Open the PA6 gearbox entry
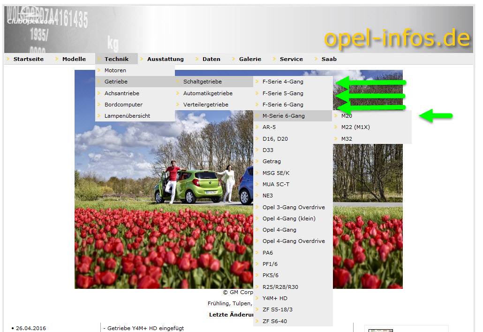 point(293,253)
